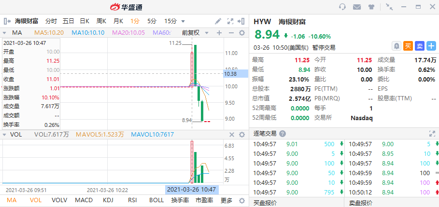Screen dimensions: 439x207
Task: Select the 1分 chart period
Action: pyautogui.click(x=135, y=21)
